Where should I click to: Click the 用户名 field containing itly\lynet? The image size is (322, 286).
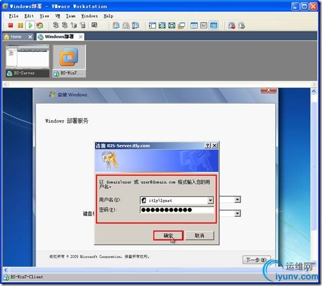177,200
